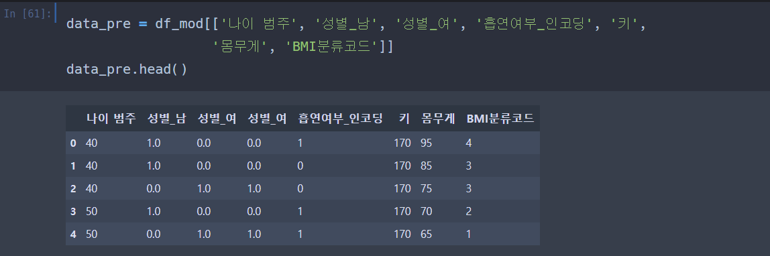Place cursor on the data_pre.head() code line
The image size is (770, 256).
point(127,69)
